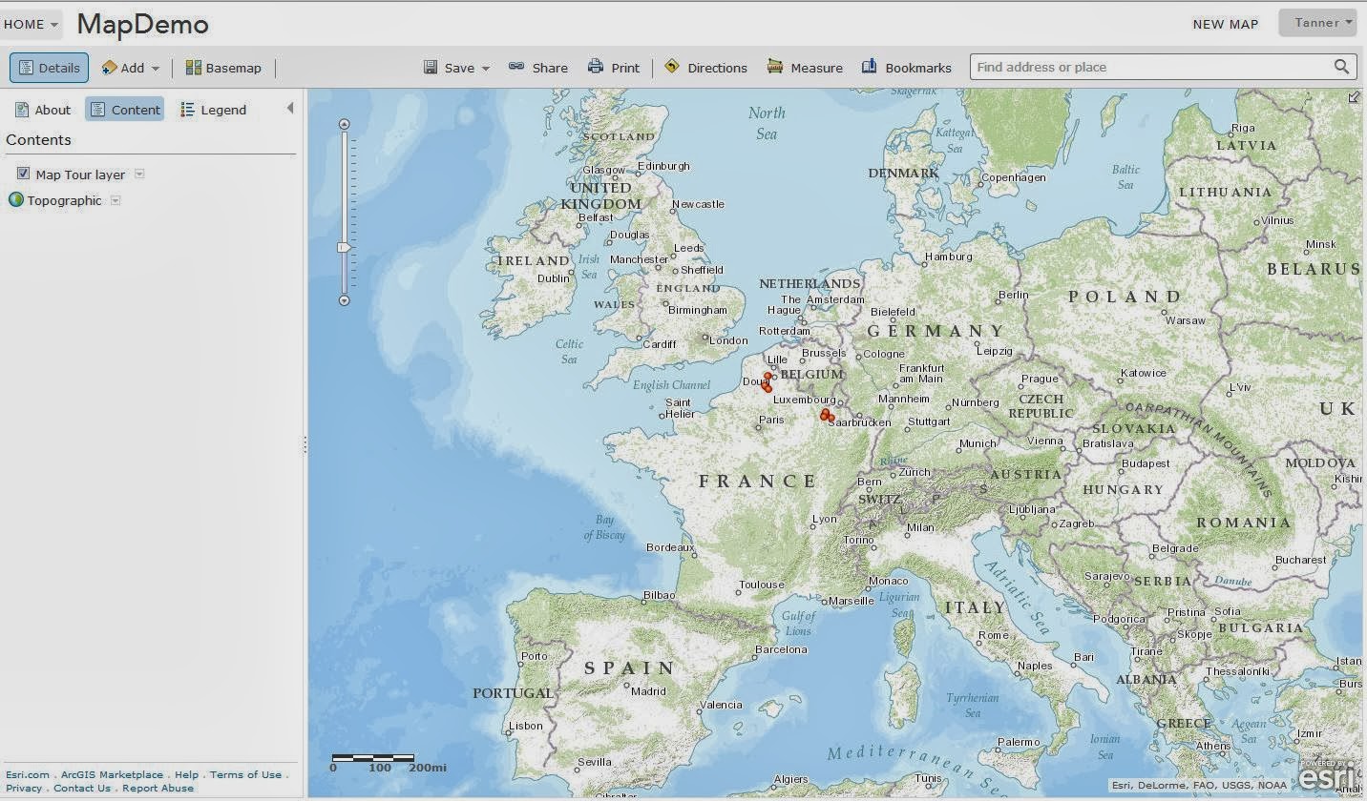Click the search magnifier icon

[x=1341, y=67]
